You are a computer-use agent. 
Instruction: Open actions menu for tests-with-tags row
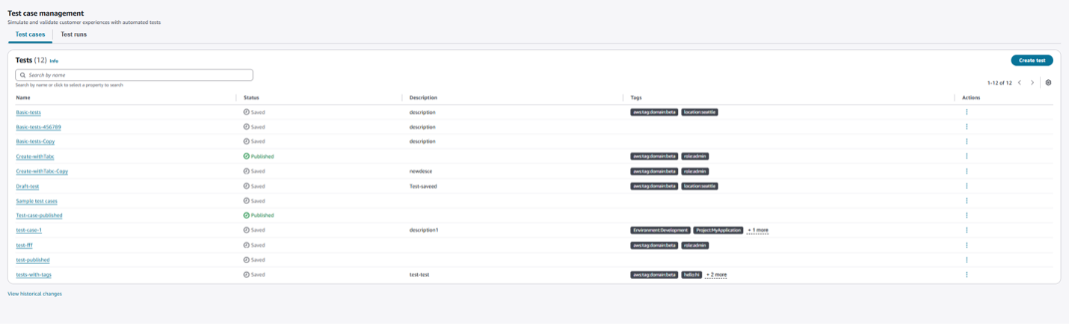pos(967,274)
